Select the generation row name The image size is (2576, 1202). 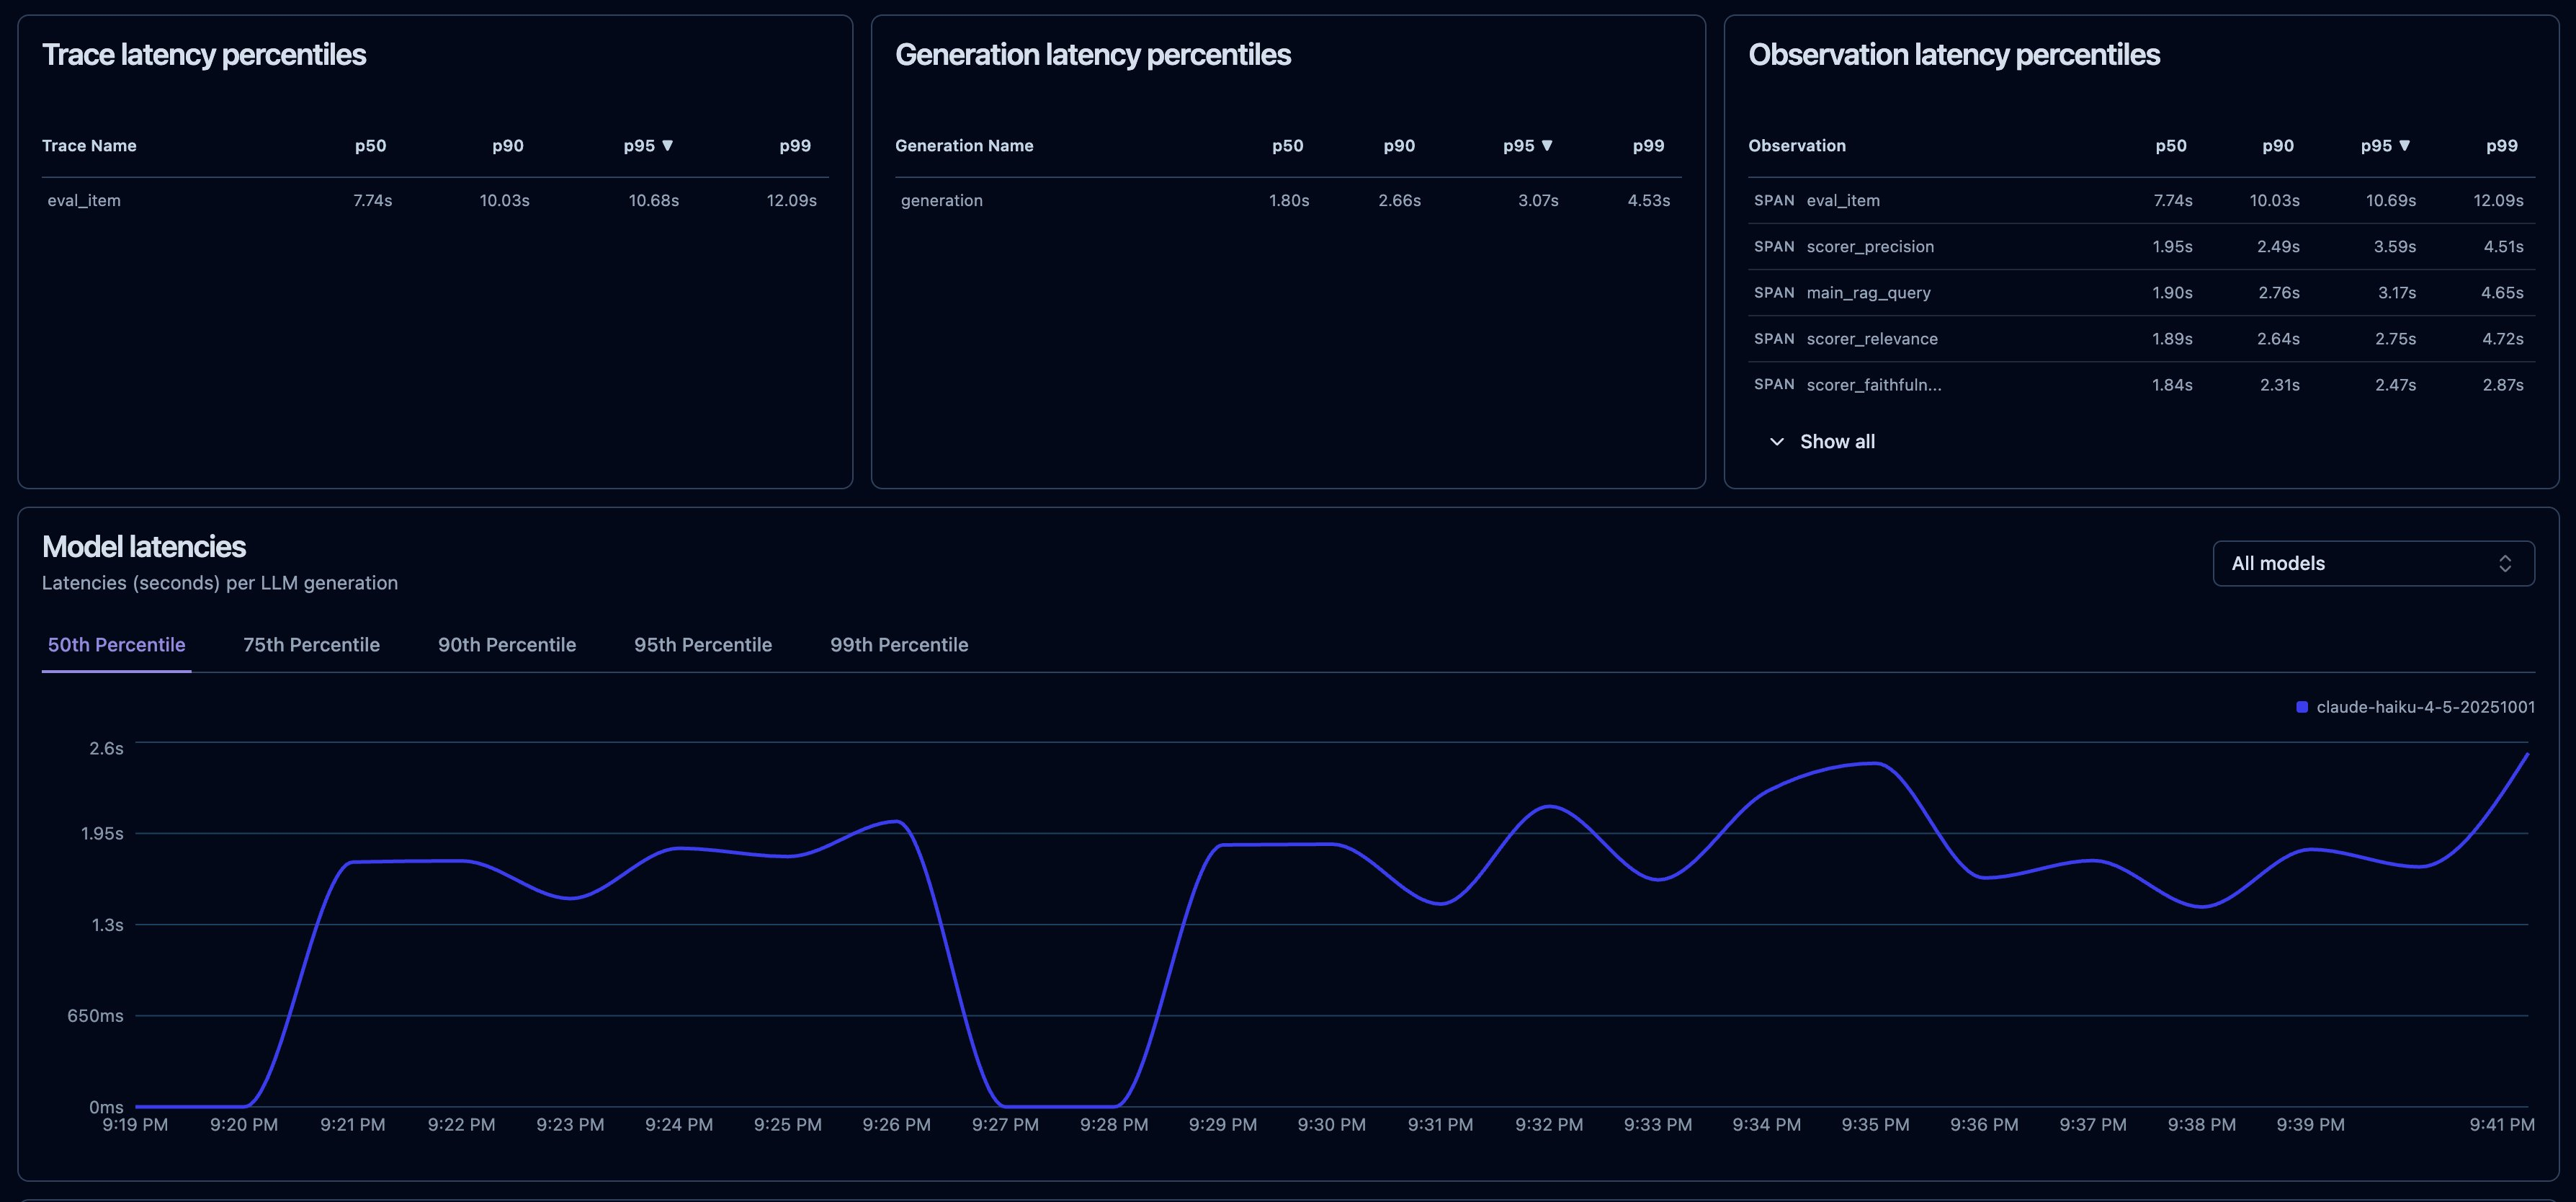coord(942,201)
